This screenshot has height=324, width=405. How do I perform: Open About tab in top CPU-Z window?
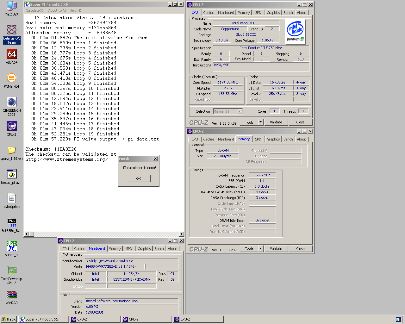(301, 13)
